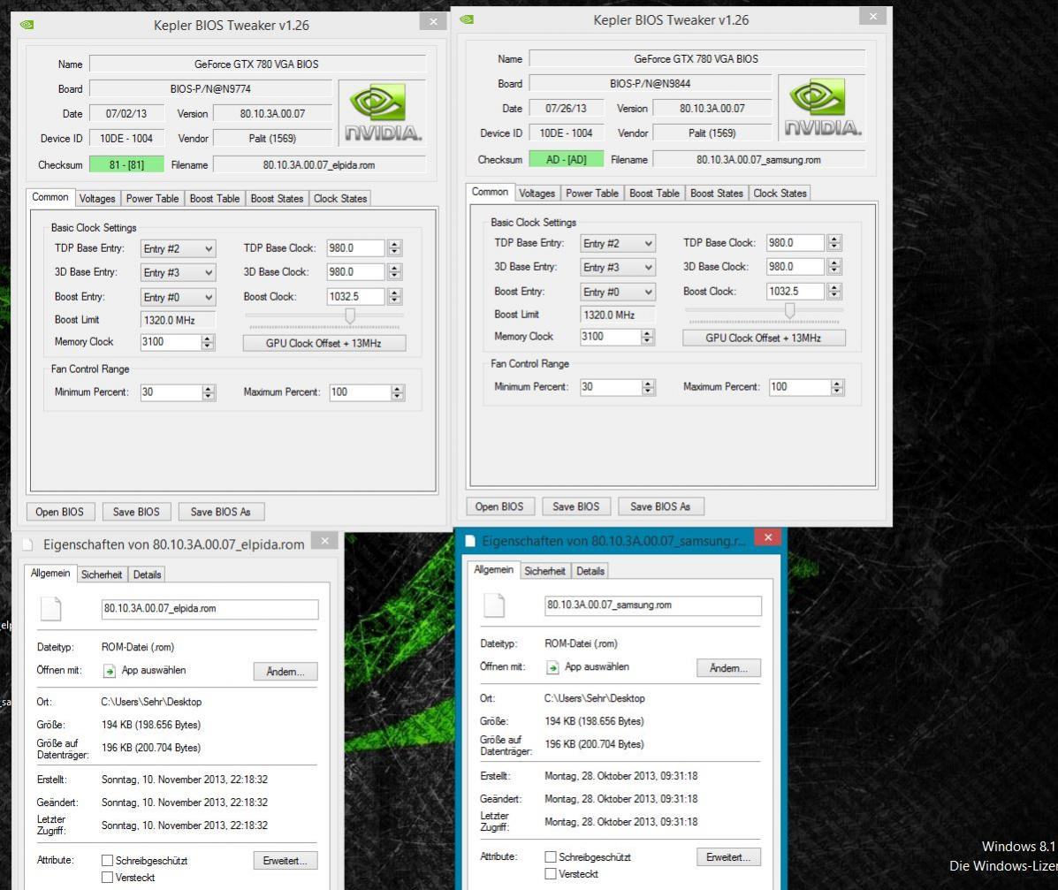Click Minimum Percent stepper in right tweaker
Viewport: 1058px width, 890px height.
(649, 386)
